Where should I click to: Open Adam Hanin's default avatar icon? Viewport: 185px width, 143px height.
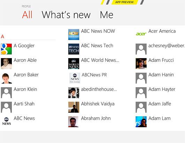pos(141,78)
